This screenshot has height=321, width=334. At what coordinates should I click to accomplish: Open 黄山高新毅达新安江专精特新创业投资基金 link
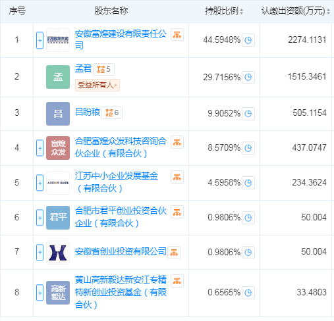point(121,292)
